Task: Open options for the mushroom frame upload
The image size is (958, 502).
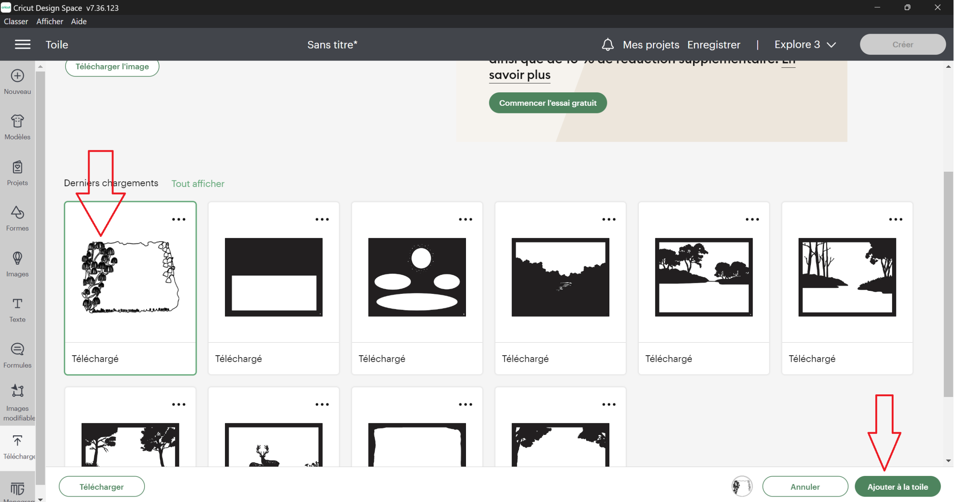Action: coord(179,219)
